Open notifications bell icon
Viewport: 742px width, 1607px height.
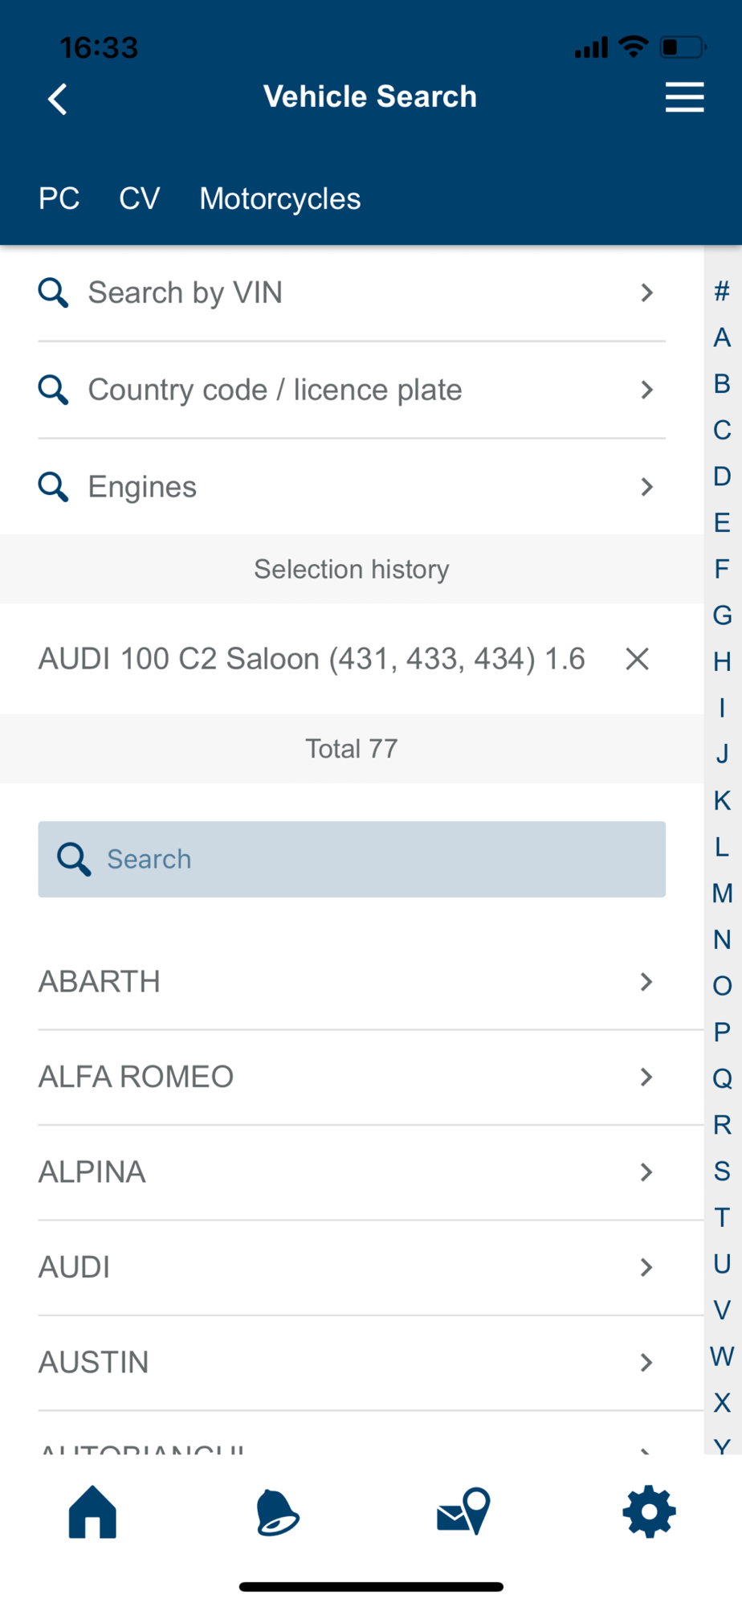[277, 1512]
